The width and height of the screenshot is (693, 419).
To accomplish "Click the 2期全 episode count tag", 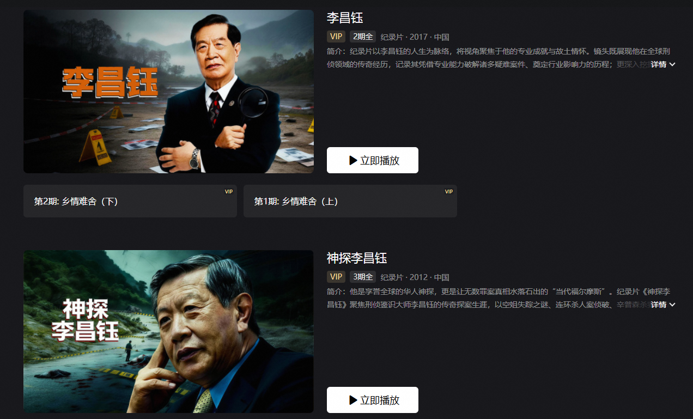I will [x=363, y=37].
